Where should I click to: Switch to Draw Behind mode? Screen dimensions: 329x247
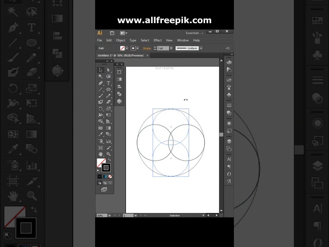(x=105, y=183)
